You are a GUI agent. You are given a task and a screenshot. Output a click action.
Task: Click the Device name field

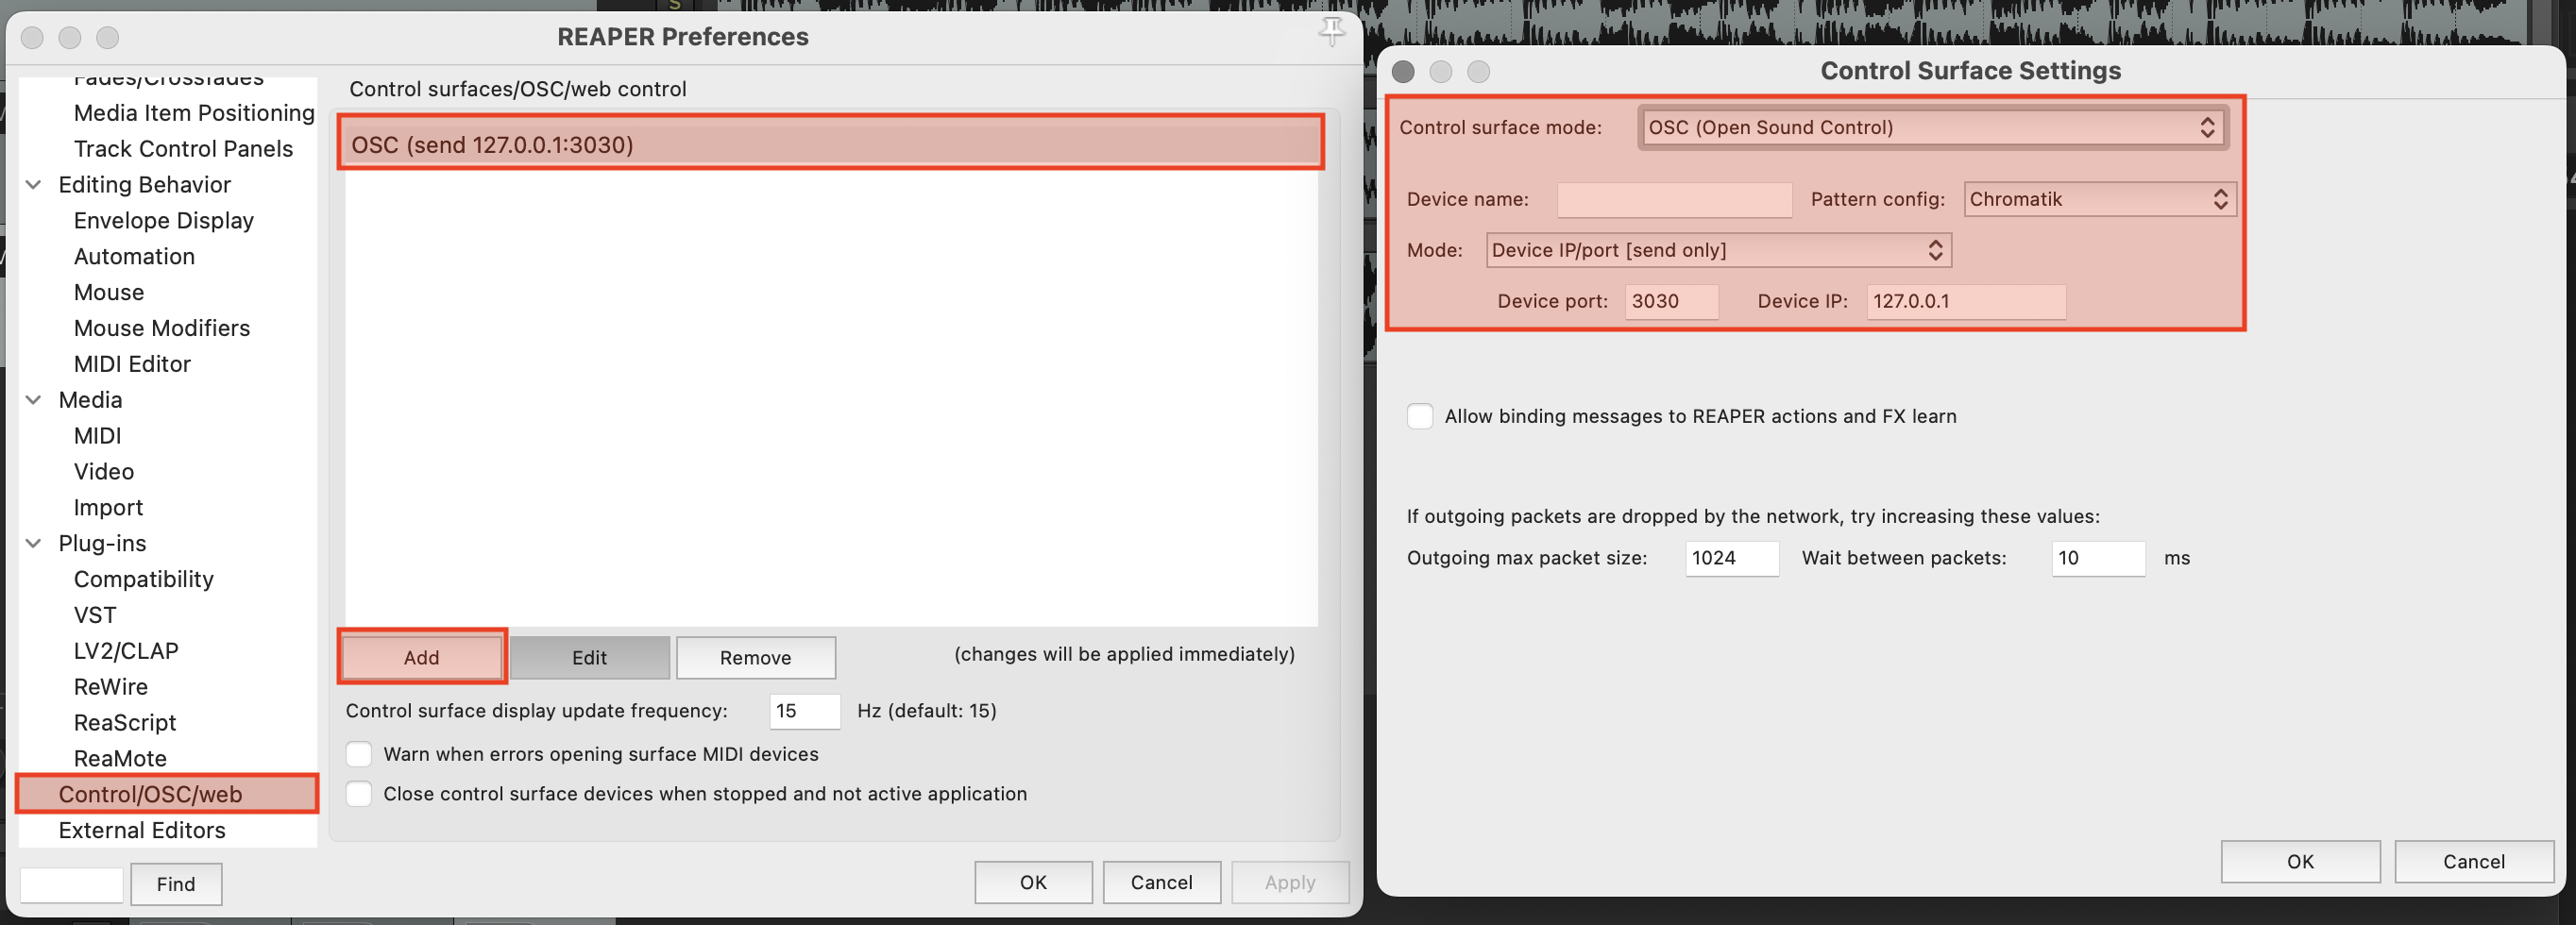(1674, 199)
